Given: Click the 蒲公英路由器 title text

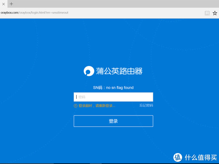Looking at the screenshot, I should pyautogui.click(x=119, y=71).
